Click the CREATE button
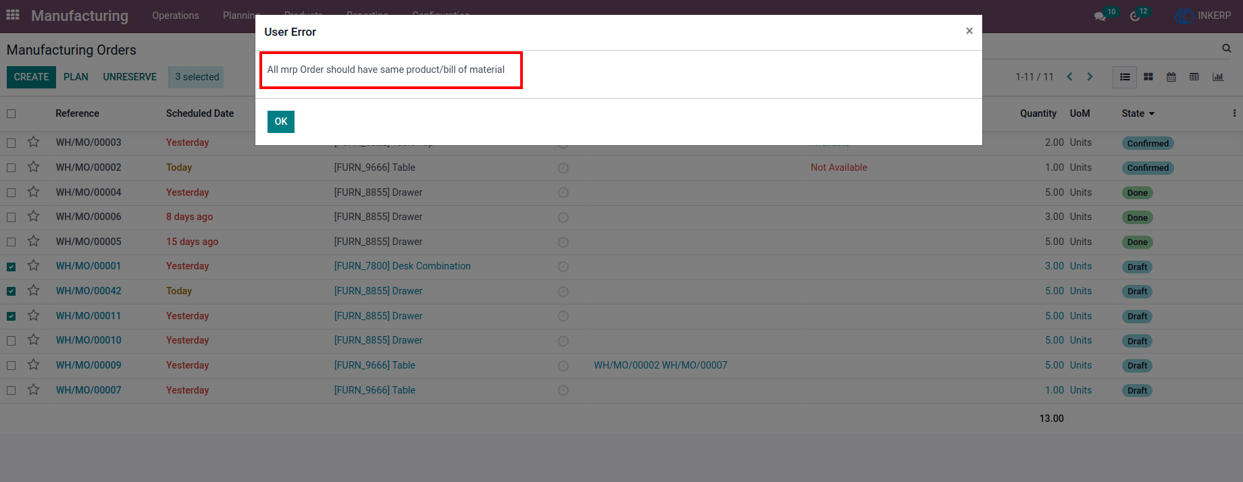Viewport: 1243px width, 482px height. coord(32,77)
